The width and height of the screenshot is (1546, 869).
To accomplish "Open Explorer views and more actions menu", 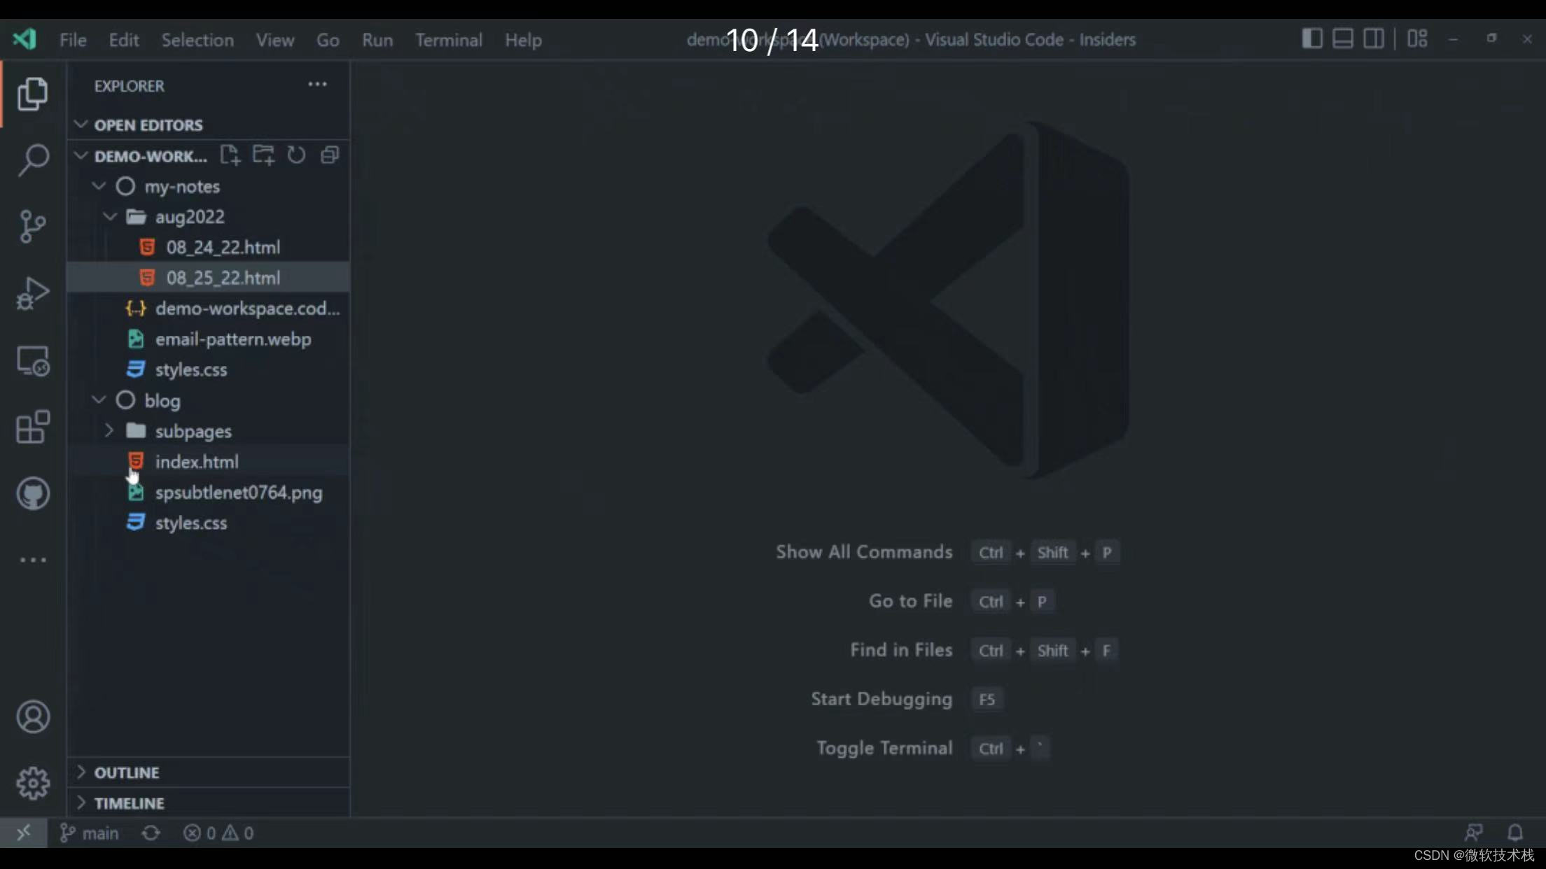I will click(x=317, y=85).
